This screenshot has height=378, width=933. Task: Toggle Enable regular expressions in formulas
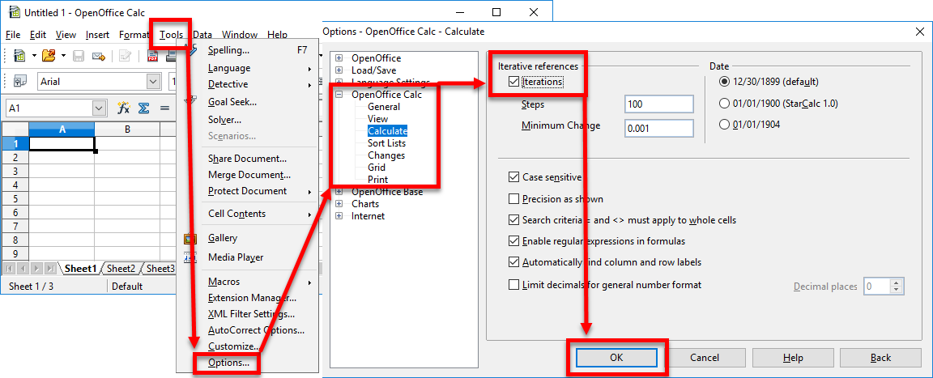tap(514, 241)
